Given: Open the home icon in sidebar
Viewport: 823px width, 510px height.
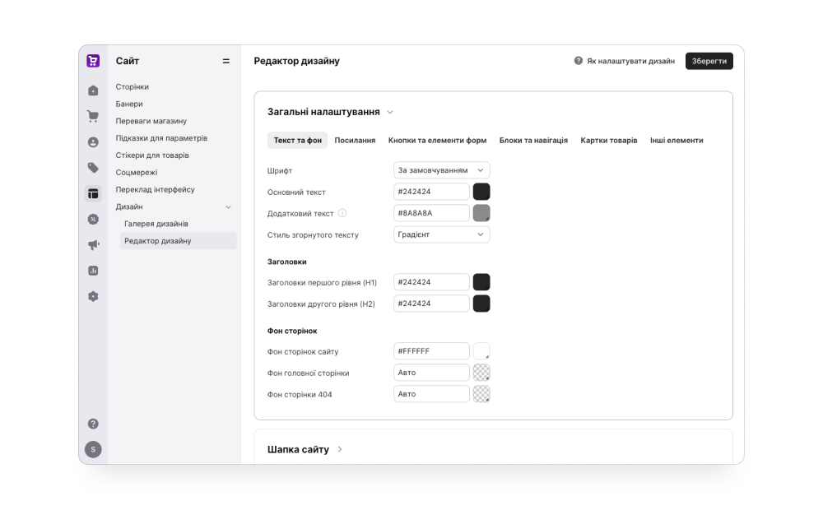Looking at the screenshot, I should click(x=93, y=90).
